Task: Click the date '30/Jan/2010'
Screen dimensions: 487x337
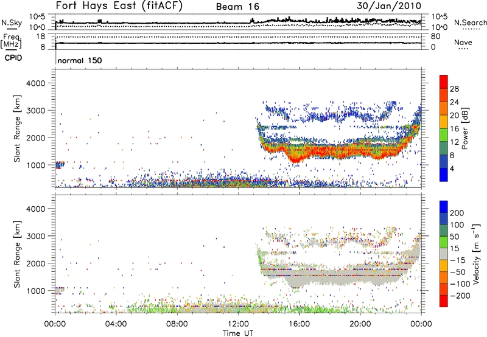Action: [x=389, y=6]
